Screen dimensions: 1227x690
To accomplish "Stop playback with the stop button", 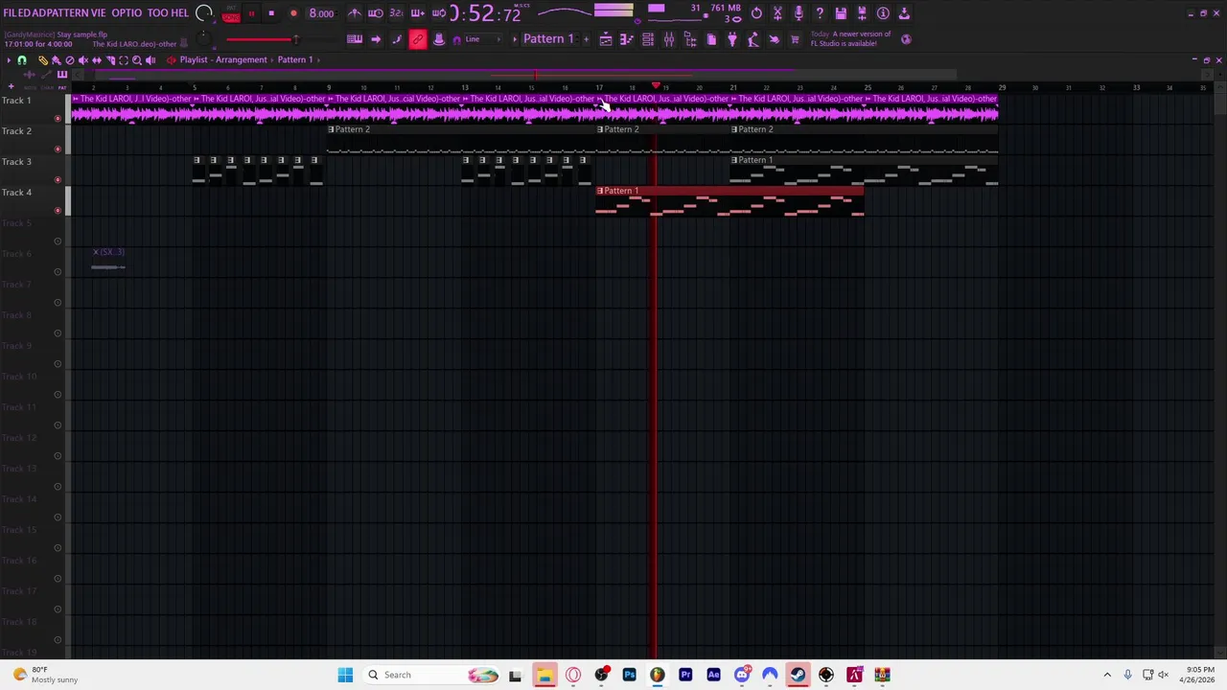I will 271,13.
